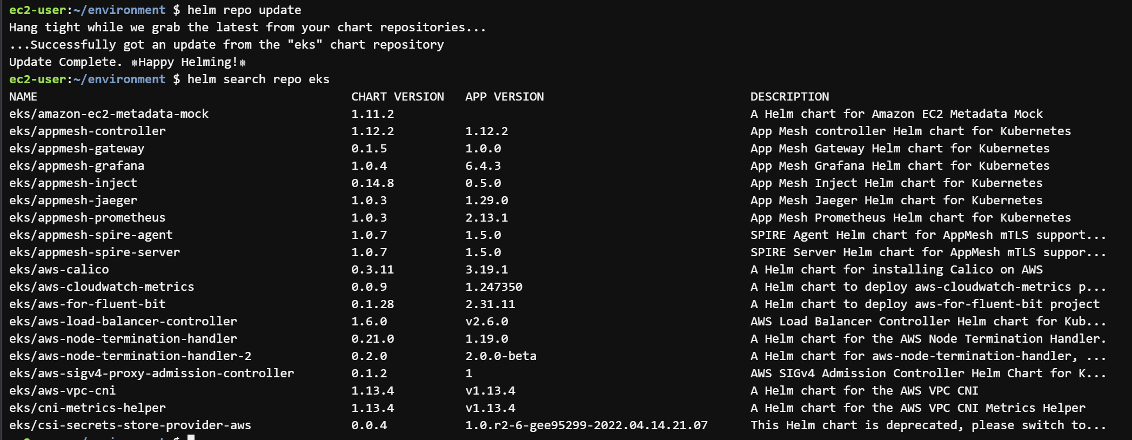Click chart version 1.6.0
1132x440 pixels.
click(369, 322)
